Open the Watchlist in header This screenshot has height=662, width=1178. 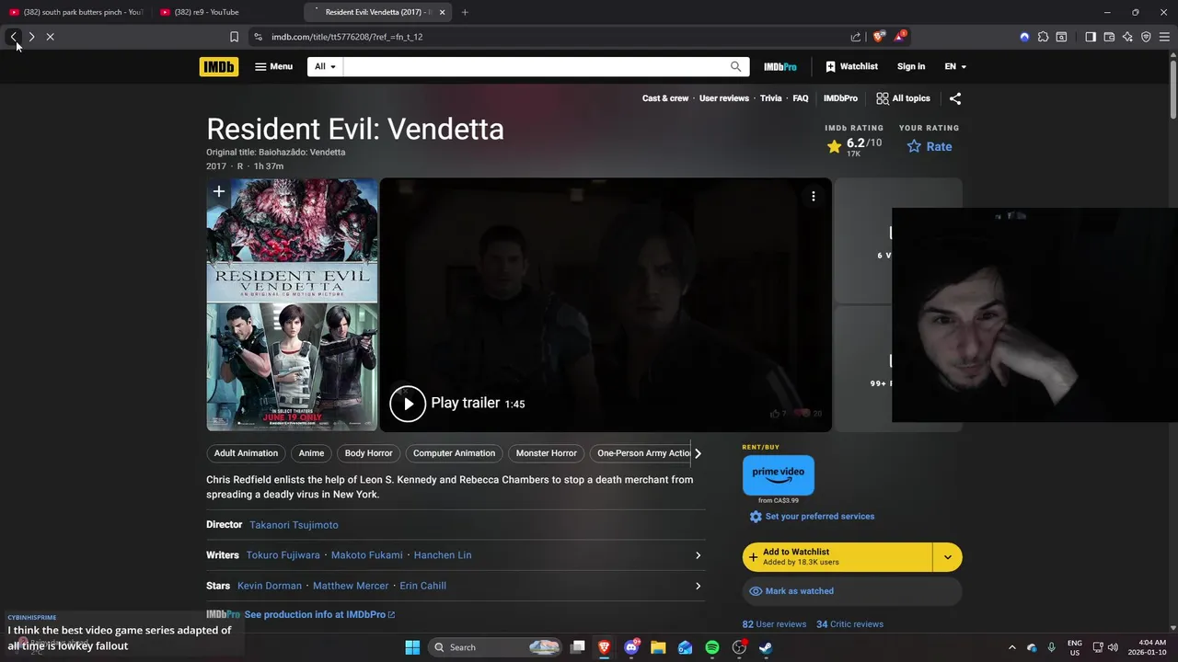[x=851, y=66]
